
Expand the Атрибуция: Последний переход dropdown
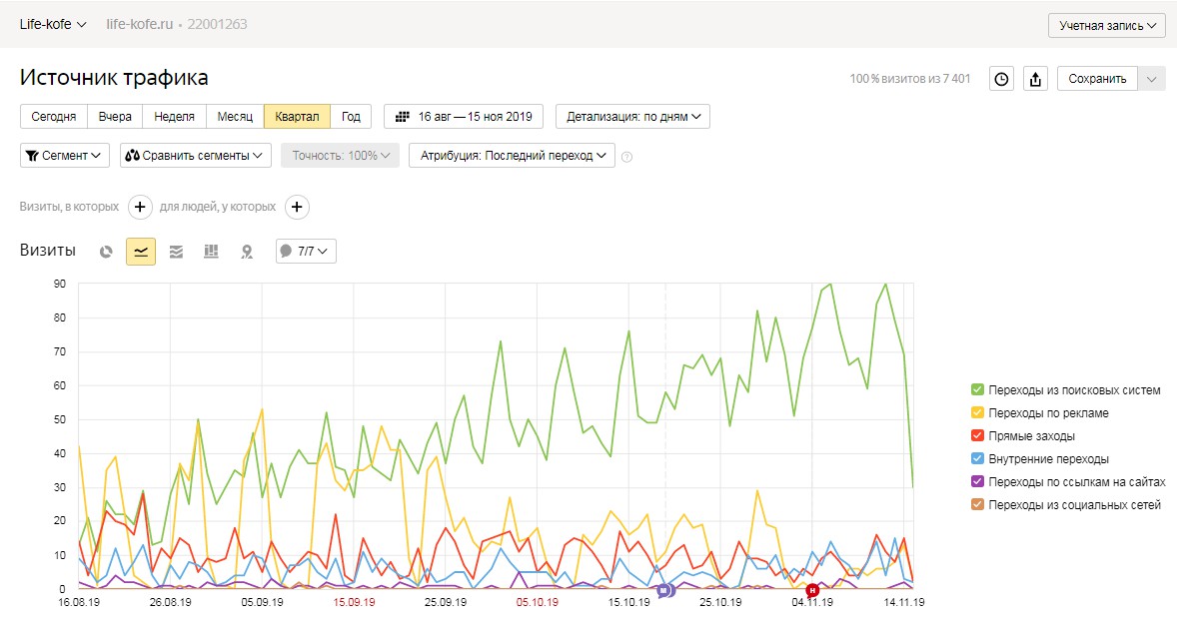(x=512, y=156)
